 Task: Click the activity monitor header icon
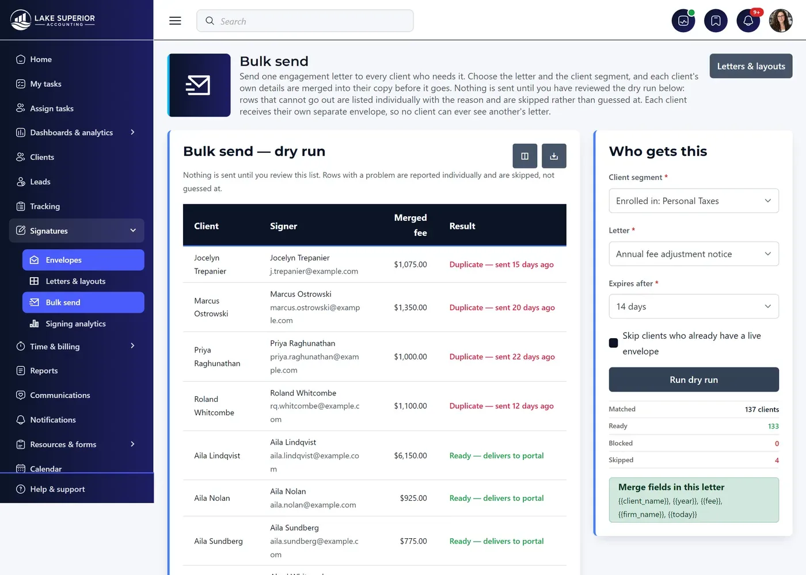pyautogui.click(x=683, y=21)
